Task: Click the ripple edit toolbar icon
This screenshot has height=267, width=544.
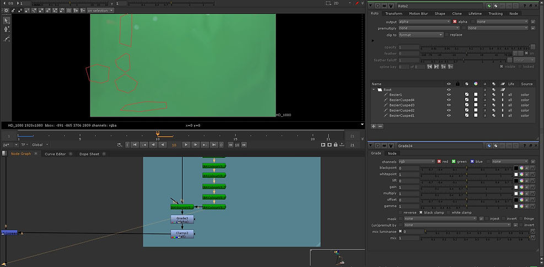Action: pyautogui.click(x=69, y=10)
